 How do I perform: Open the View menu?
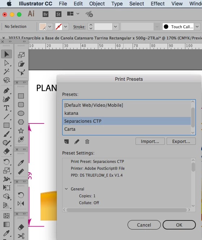pos(177,4)
